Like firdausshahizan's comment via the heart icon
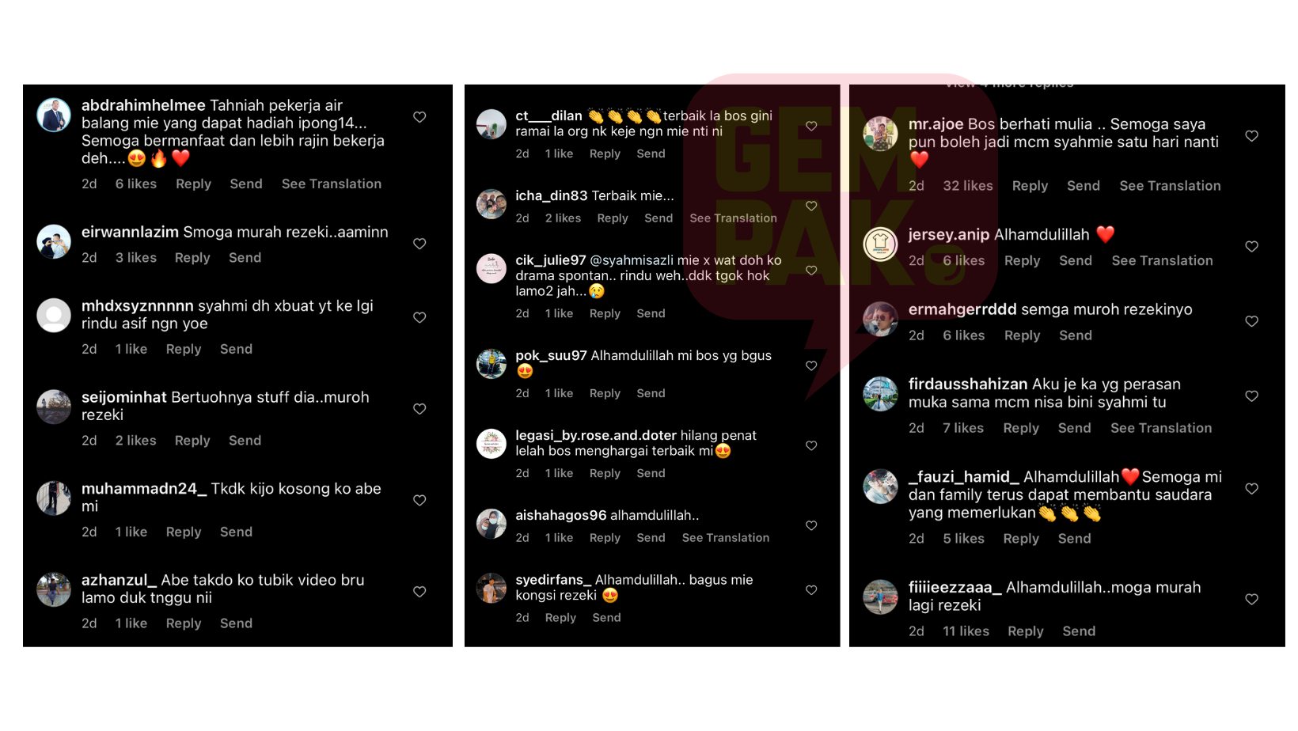 pyautogui.click(x=1251, y=396)
